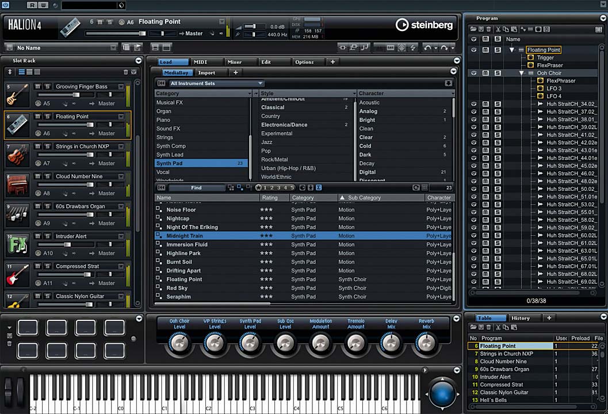Open the Slot Rack panel options menu
This screenshot has height=414, width=608.
click(139, 60)
